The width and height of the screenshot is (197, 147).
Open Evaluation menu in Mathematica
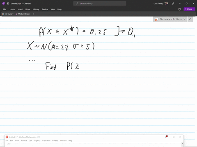pos(46,140)
